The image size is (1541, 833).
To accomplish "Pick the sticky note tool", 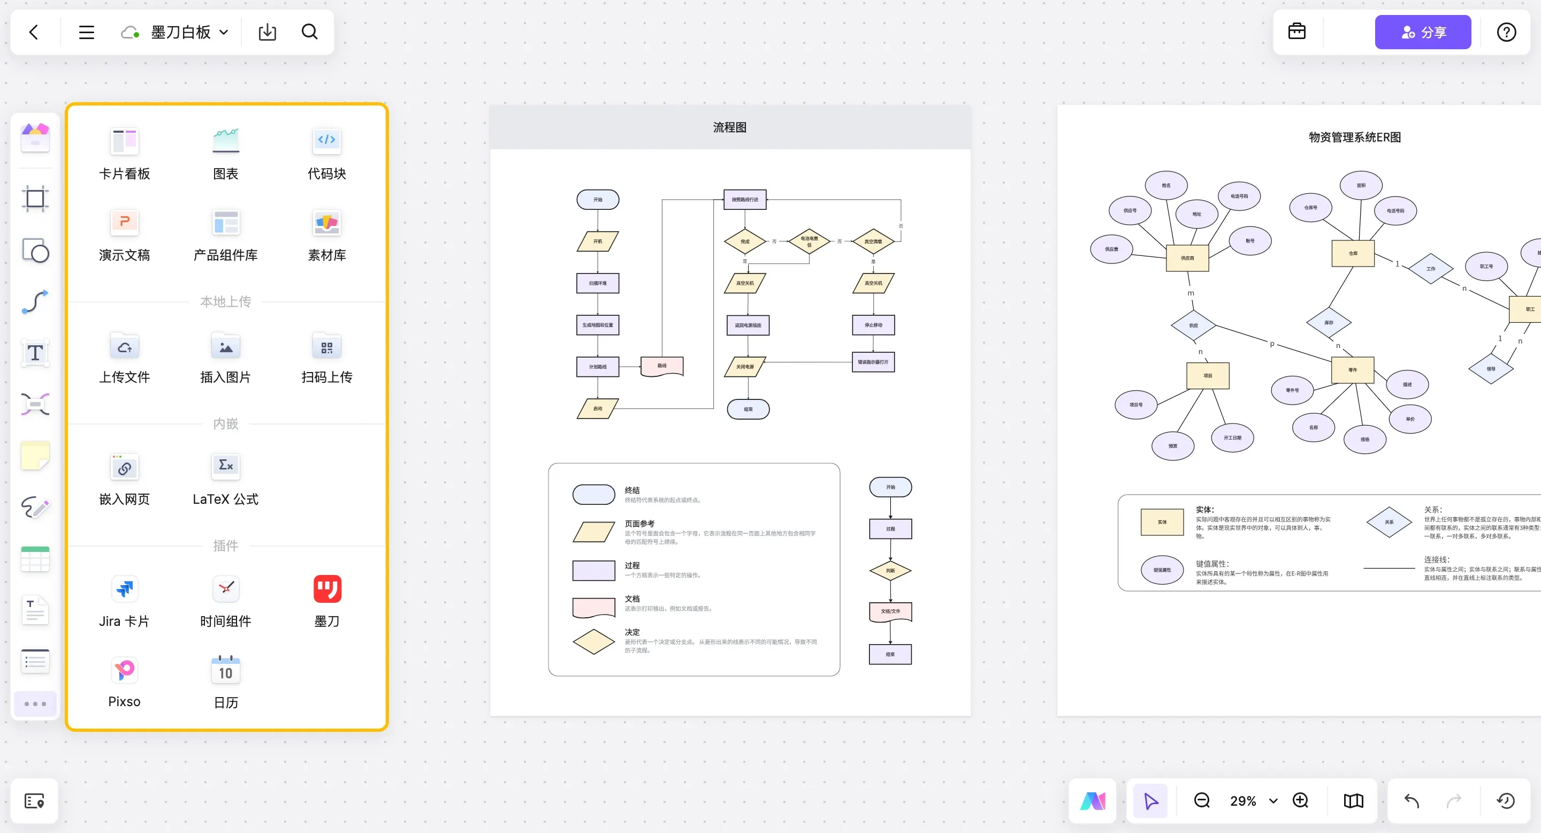I will tap(35, 456).
